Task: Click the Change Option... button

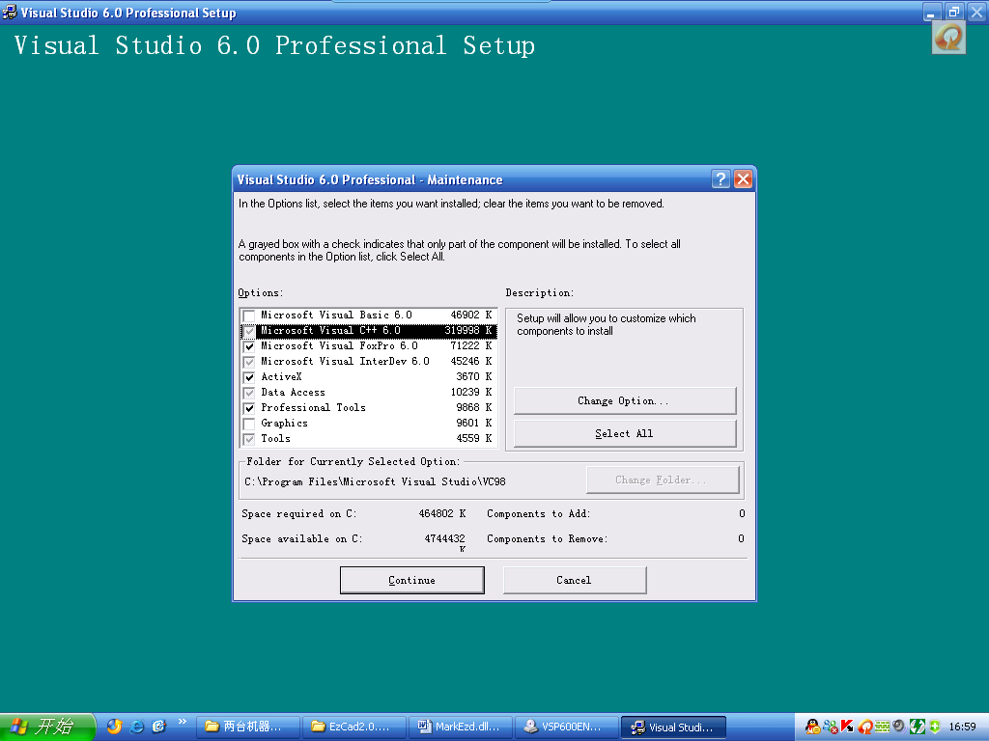Action: click(x=625, y=400)
